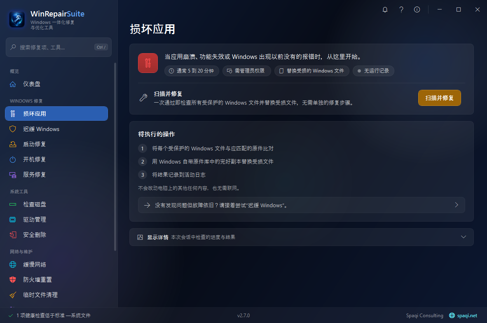
Task: Click the yellow 扫描并修复 button
Action: 440,98
